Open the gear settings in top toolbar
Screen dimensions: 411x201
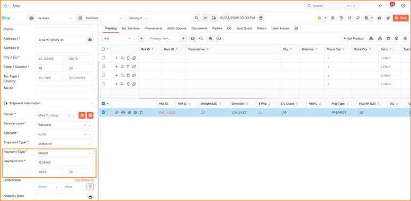click(x=333, y=18)
